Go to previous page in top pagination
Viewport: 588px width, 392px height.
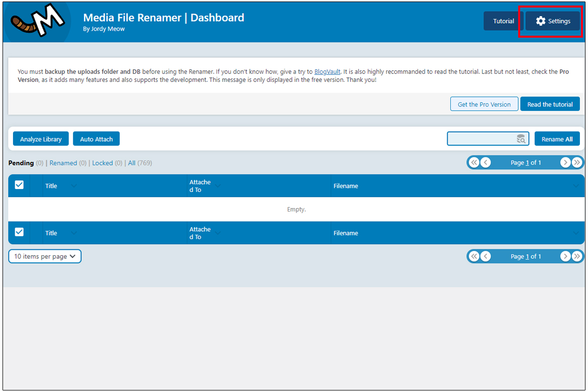pos(485,162)
